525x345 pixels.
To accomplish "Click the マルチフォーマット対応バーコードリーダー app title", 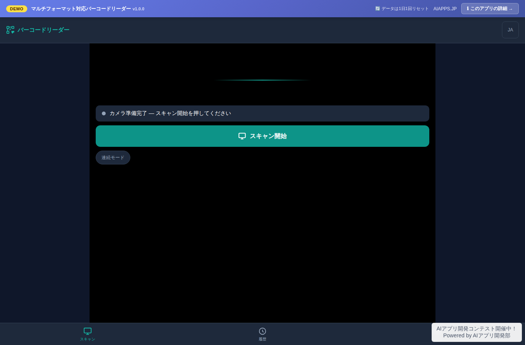I will click(x=81, y=9).
